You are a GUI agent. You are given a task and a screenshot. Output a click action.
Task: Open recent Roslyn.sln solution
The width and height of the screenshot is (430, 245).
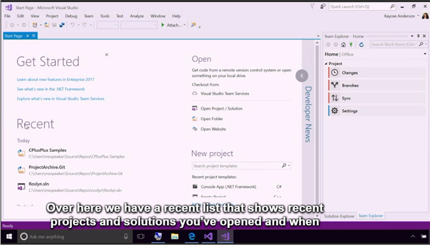coord(69,187)
